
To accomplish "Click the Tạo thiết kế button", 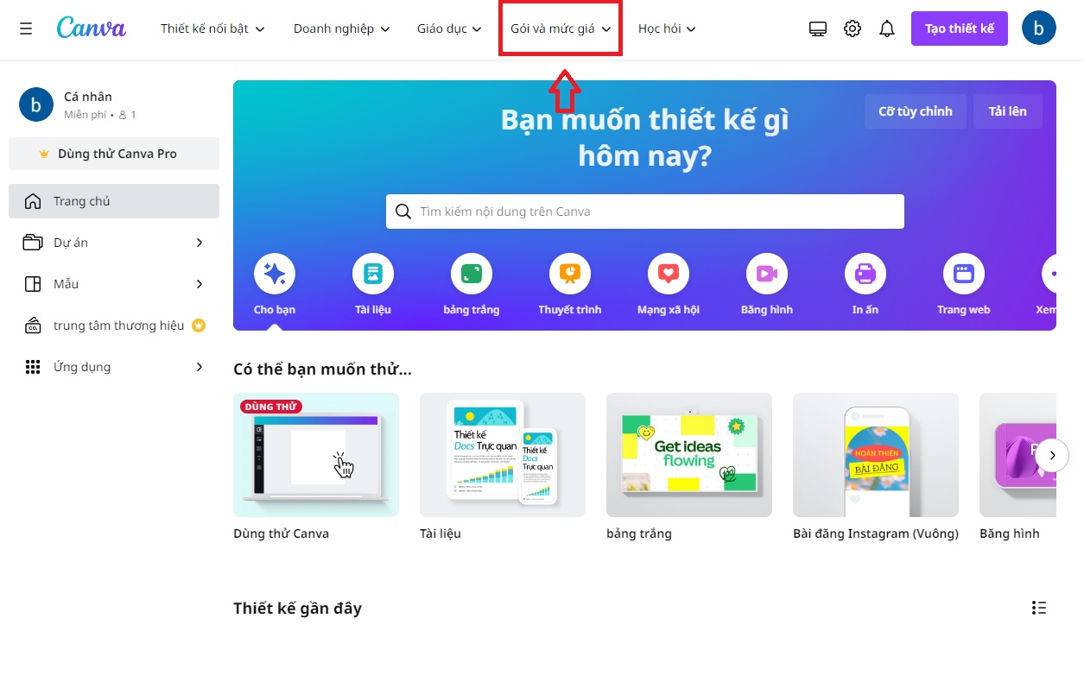I will click(960, 28).
